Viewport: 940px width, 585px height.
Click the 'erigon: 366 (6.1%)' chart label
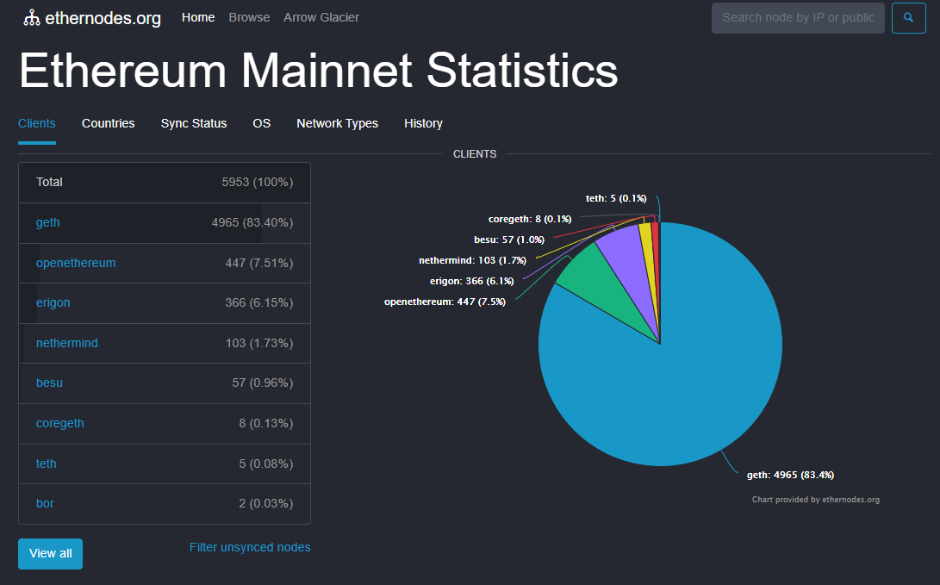pos(472,281)
